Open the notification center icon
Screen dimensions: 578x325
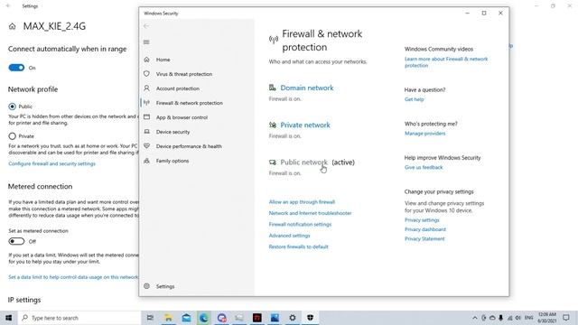pos(566,318)
